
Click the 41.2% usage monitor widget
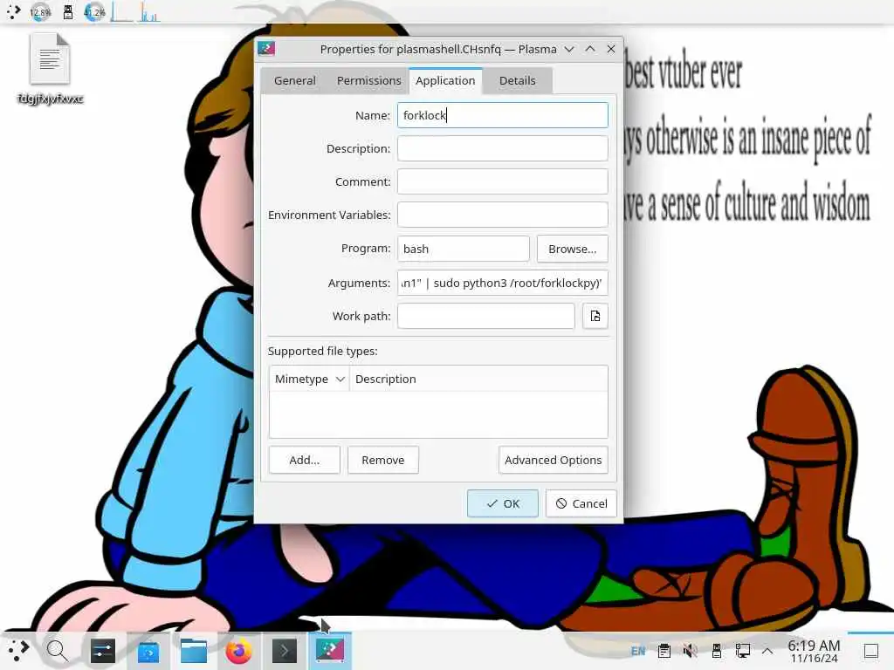(94, 12)
